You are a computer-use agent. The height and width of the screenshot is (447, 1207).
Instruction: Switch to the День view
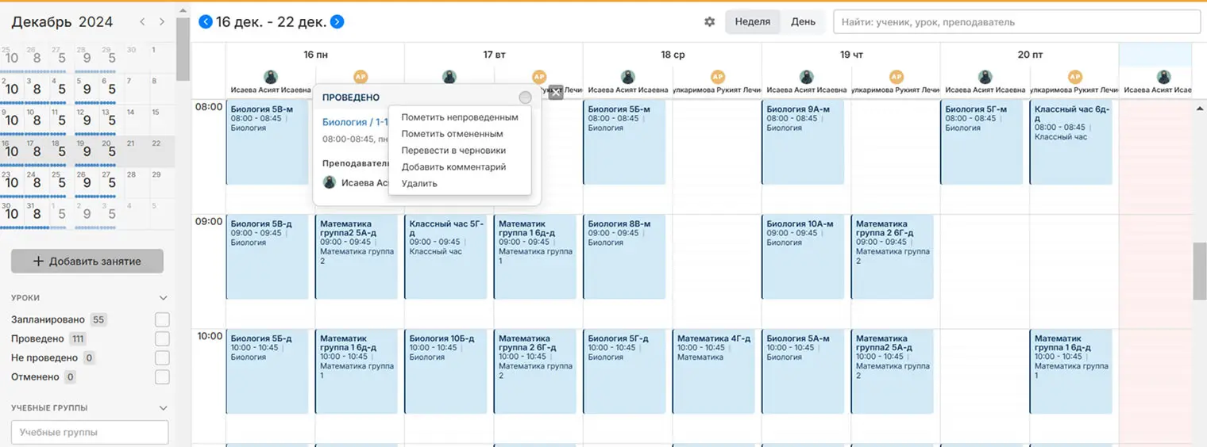[x=803, y=22]
